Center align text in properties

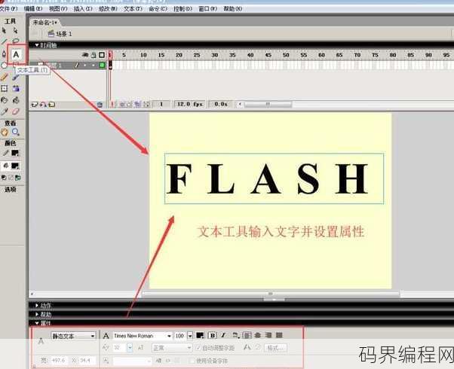[x=257, y=335]
